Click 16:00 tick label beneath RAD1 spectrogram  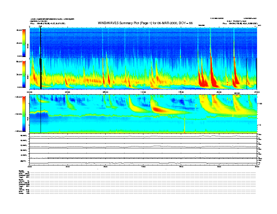point(181,92)
